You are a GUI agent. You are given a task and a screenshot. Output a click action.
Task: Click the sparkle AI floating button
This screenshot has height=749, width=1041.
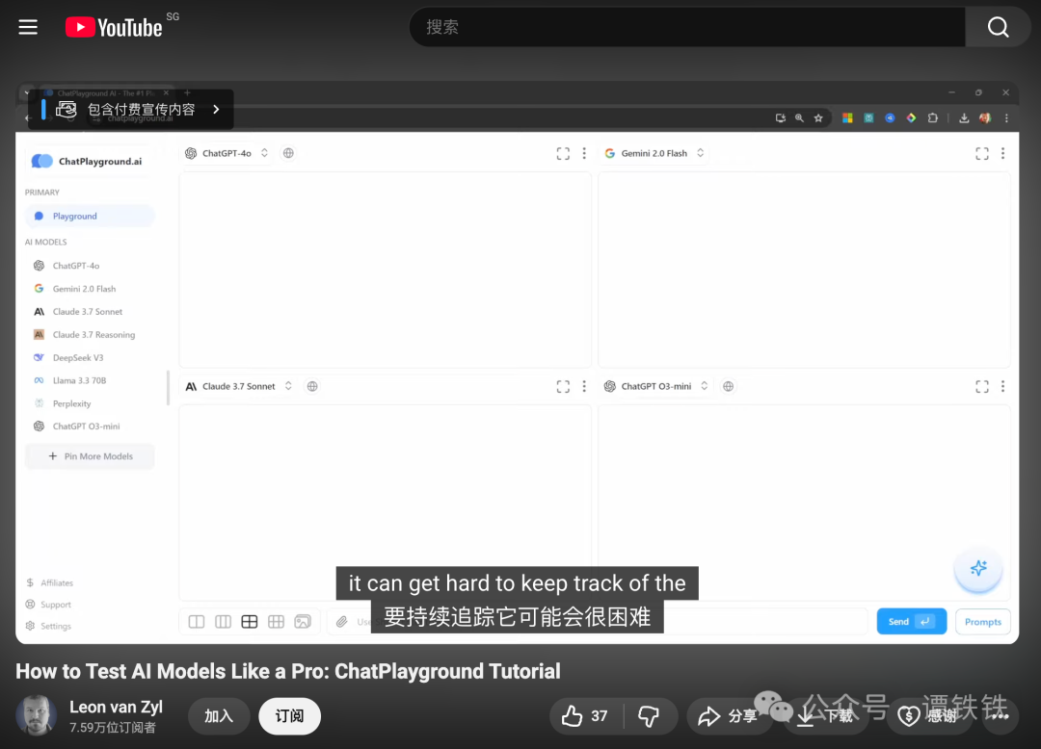(977, 568)
